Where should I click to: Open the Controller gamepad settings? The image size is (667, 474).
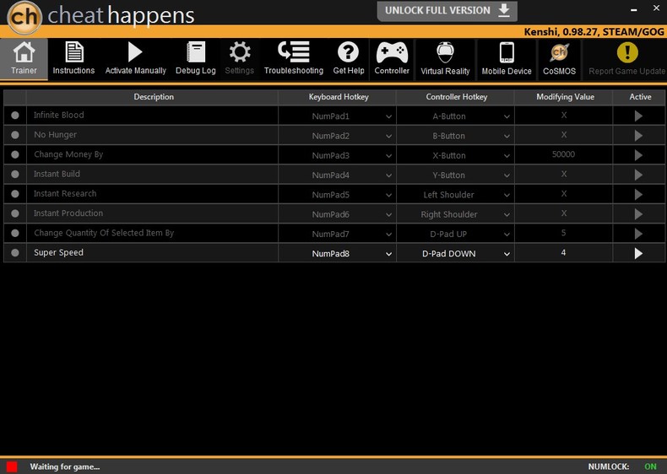(x=392, y=59)
